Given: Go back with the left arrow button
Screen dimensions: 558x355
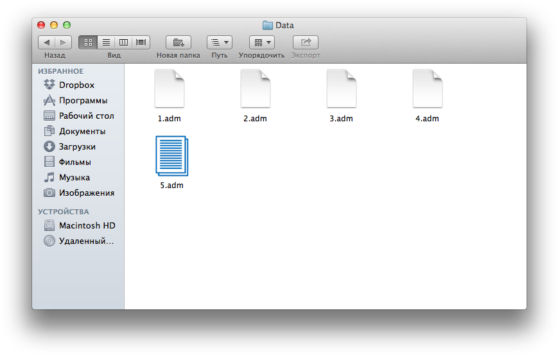Looking at the screenshot, I should click(47, 42).
